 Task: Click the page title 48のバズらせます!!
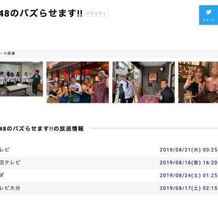pos(41,13)
